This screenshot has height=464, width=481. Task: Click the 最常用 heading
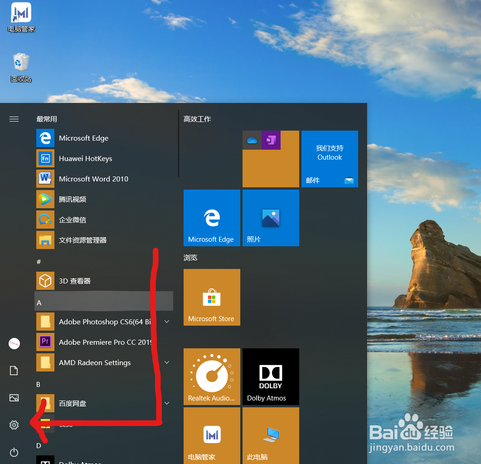(x=47, y=119)
